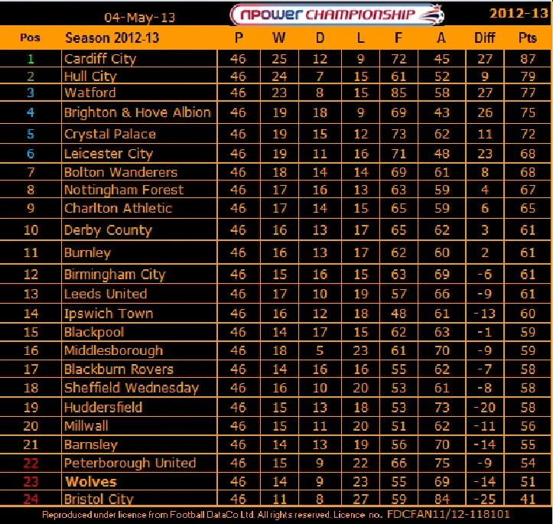Select the Huddersfield team name

[x=103, y=407]
